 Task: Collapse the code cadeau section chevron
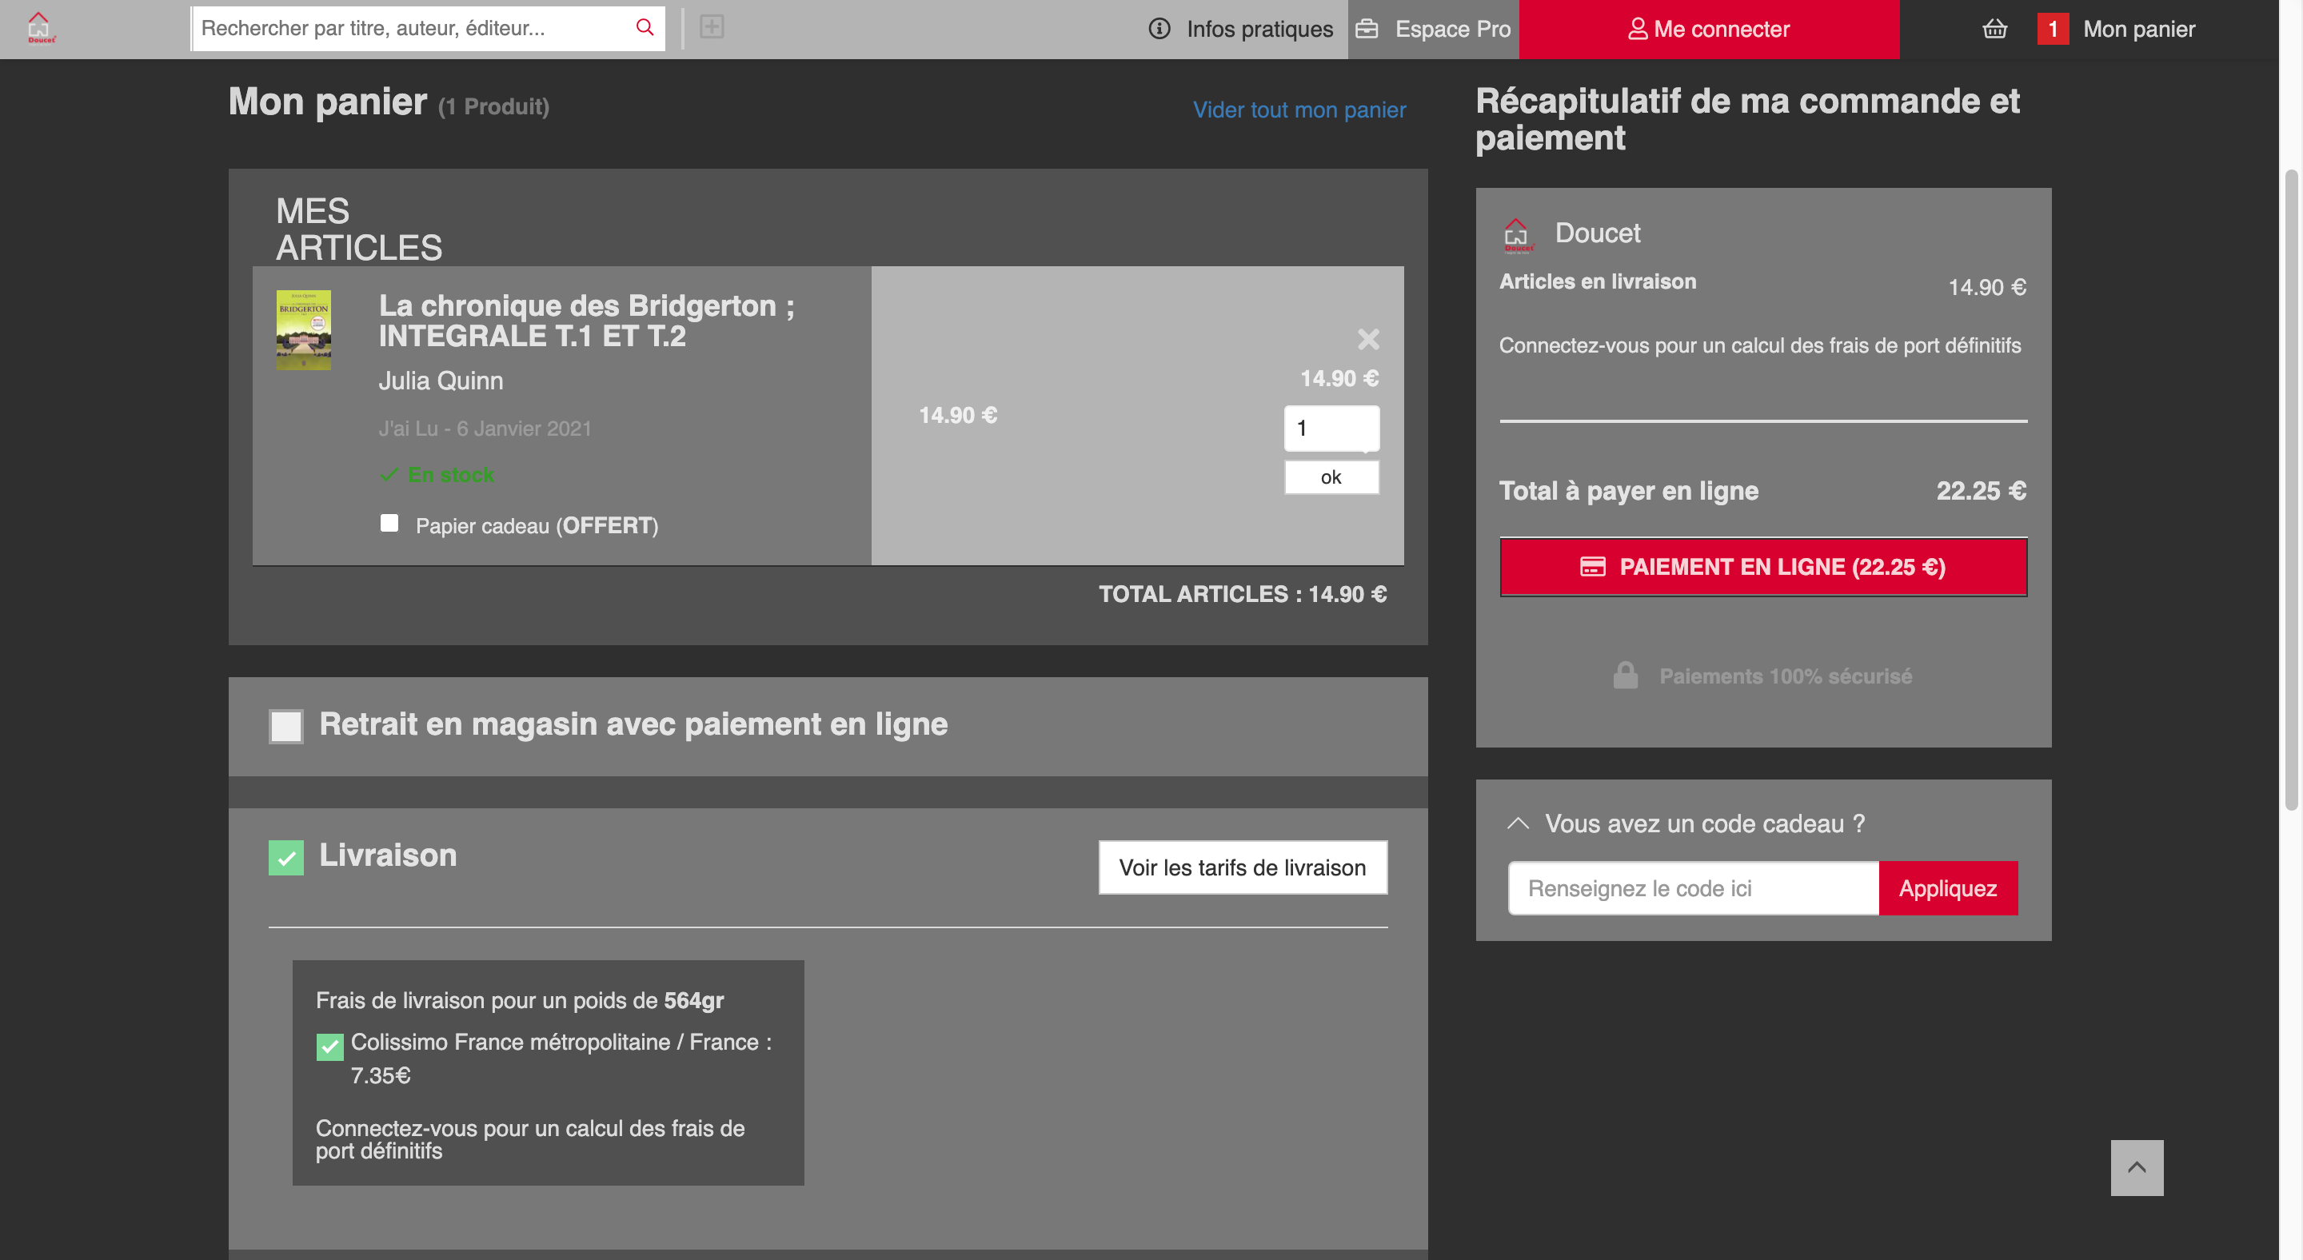pyautogui.click(x=1518, y=823)
